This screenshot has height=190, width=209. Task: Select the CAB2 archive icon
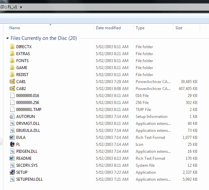pyautogui.click(x=12, y=88)
